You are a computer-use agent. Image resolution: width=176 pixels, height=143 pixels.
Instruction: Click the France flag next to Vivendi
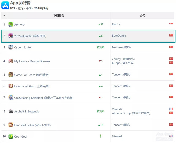(x=171, y=109)
